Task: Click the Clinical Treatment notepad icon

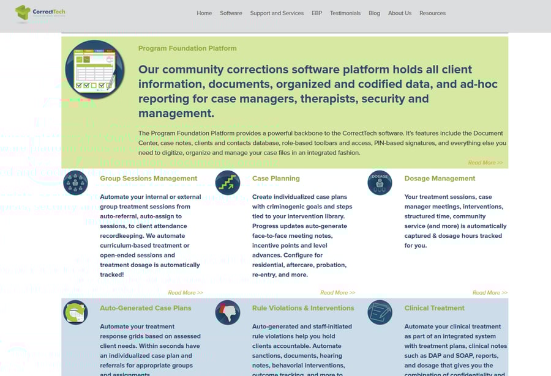Action: pos(380,312)
